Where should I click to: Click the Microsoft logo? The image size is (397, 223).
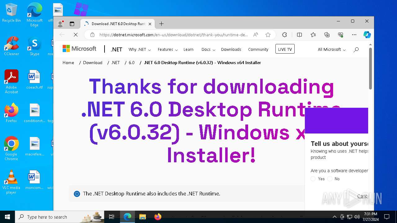[x=79, y=49]
